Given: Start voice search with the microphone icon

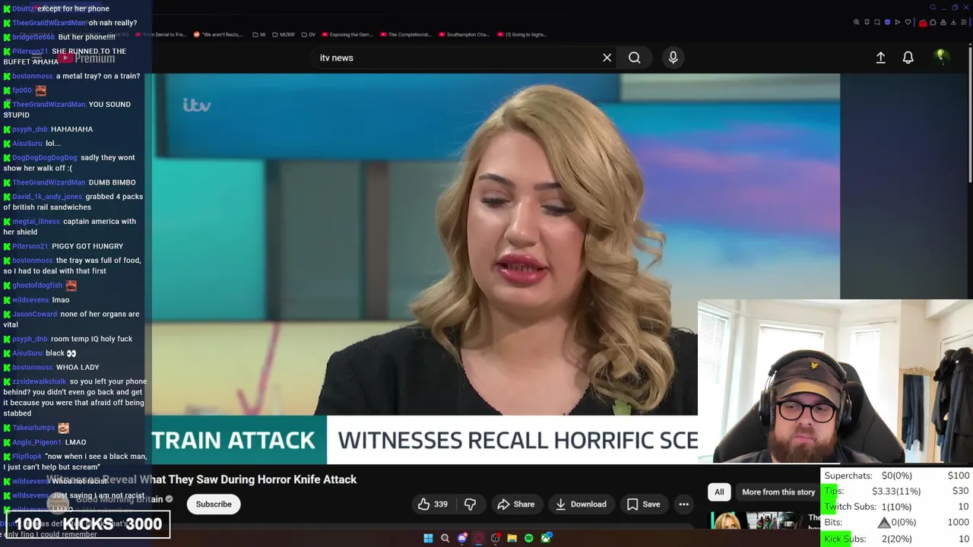Looking at the screenshot, I should [x=673, y=58].
